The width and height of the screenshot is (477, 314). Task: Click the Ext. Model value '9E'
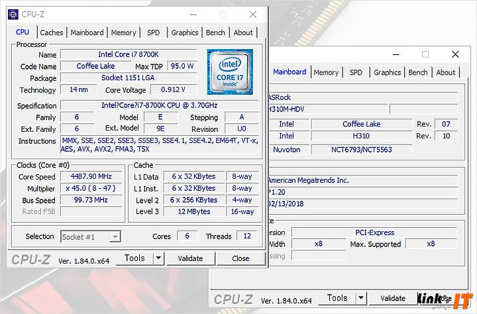pyautogui.click(x=160, y=129)
